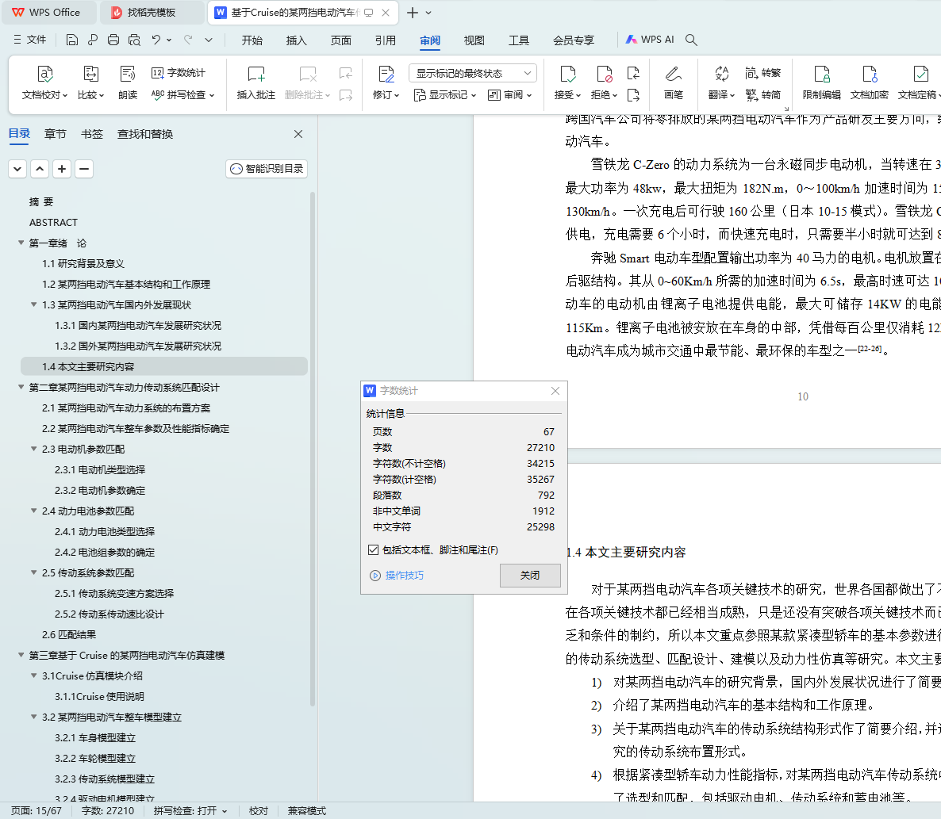Click 校对 in the status bar
Viewport: 941px width, 819px height.
[259, 810]
